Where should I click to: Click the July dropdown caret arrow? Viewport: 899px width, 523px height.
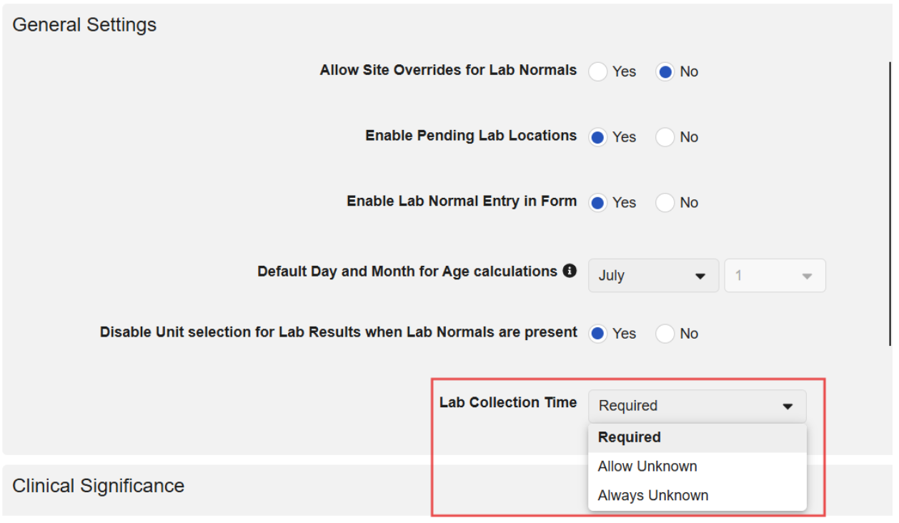pos(700,277)
